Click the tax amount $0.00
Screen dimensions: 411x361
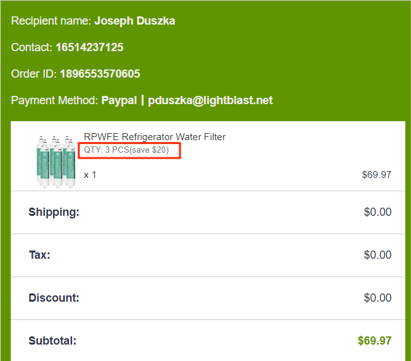click(x=378, y=255)
